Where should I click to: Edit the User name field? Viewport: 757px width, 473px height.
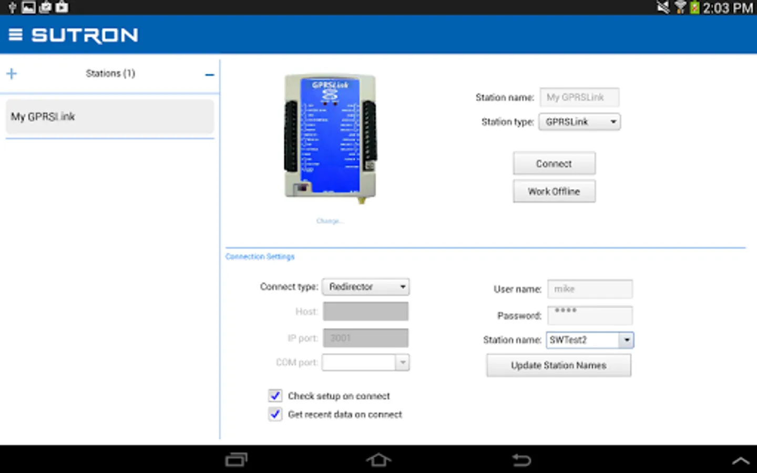tap(590, 289)
